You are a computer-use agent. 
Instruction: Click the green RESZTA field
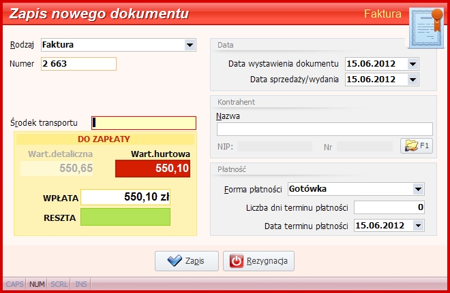point(125,217)
